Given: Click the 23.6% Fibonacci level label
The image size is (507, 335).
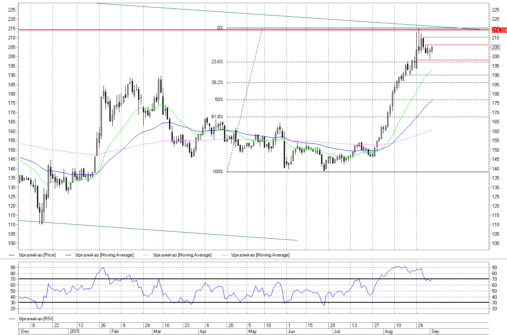Looking at the screenshot, I should [217, 62].
